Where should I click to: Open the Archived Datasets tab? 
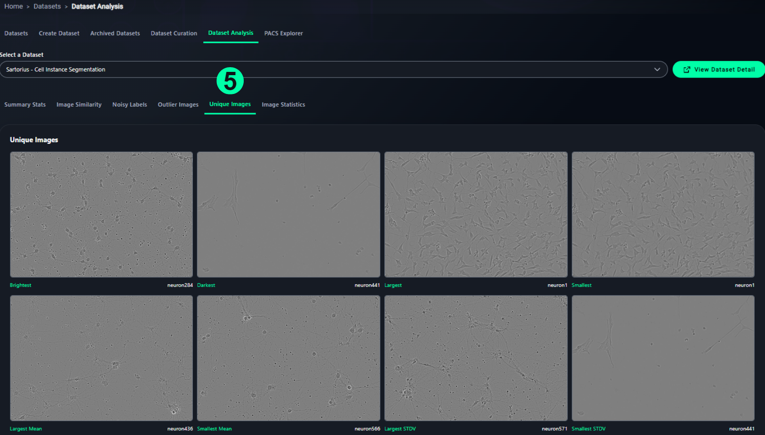[115, 33]
